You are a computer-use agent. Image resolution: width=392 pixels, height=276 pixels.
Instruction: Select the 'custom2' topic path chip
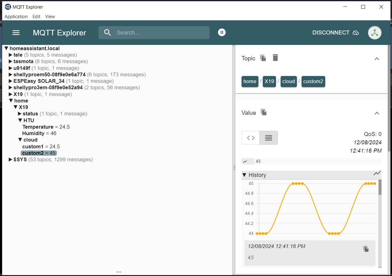(x=313, y=82)
